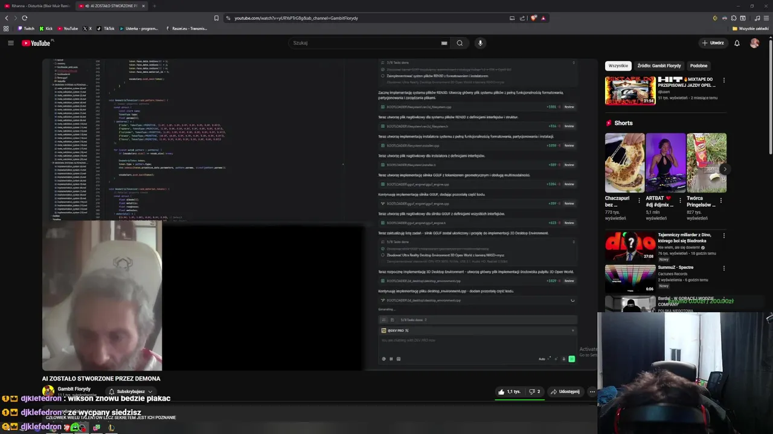Click the Brave Rewards triangle icon
773x434 pixels.
coord(543,18)
